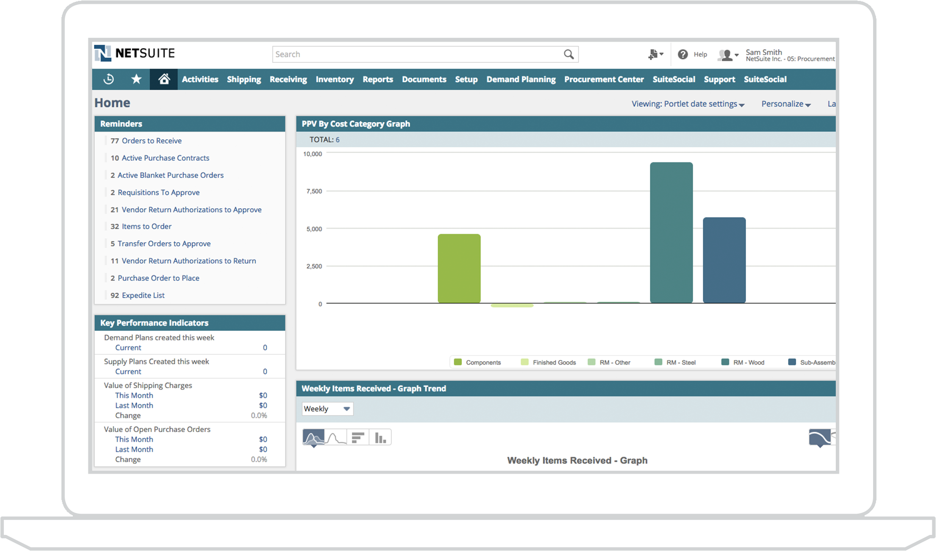Open 32 Items to Order reminder
The image size is (936, 551).
(141, 227)
